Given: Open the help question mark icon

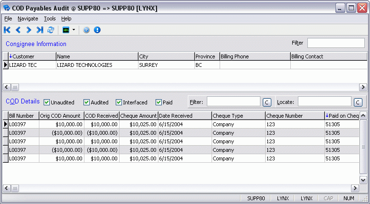Looking at the screenshot, I should pyautogui.click(x=86, y=30).
